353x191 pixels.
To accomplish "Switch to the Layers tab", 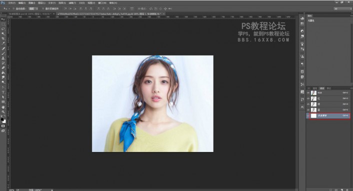I will click(x=315, y=88).
